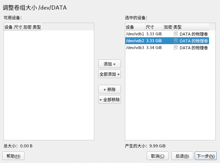Click the 添加 button to add device
The height and width of the screenshot is (163, 220).
[x=110, y=64]
